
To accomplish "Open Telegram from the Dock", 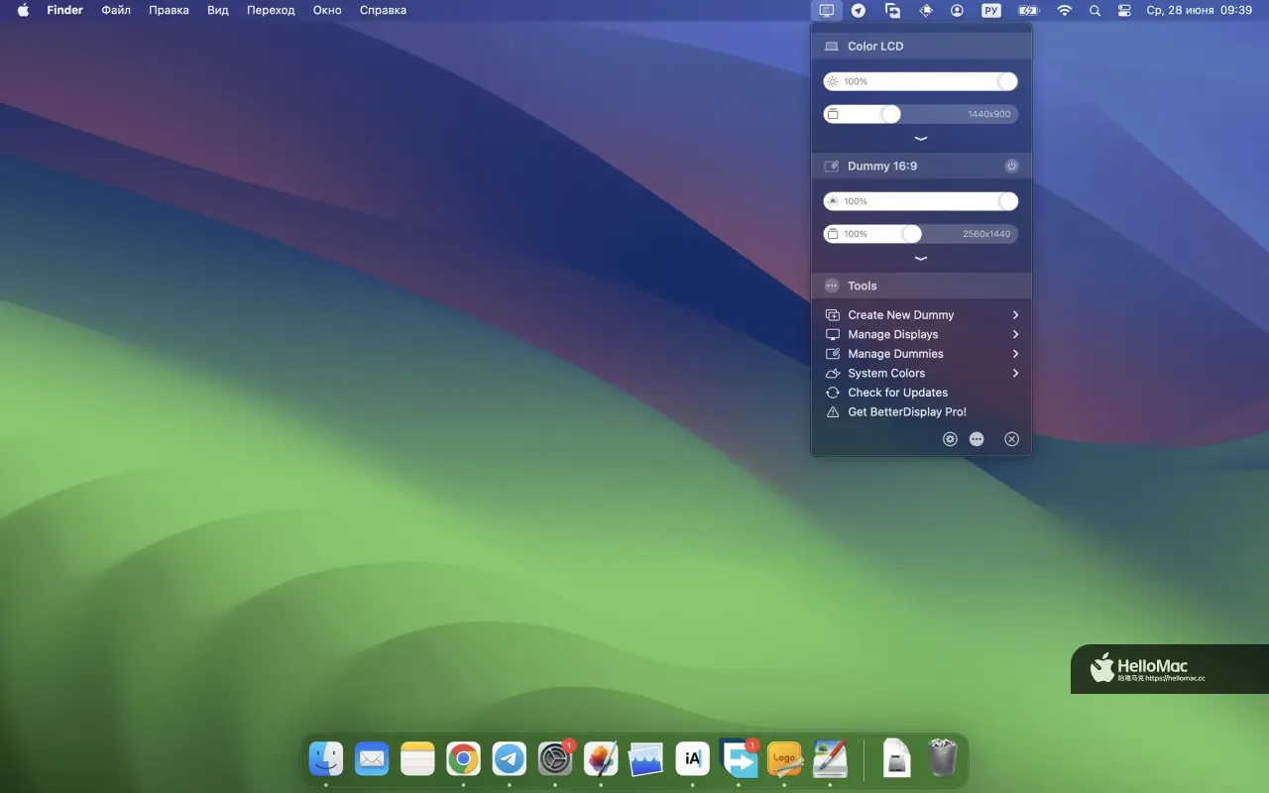I will pyautogui.click(x=510, y=759).
